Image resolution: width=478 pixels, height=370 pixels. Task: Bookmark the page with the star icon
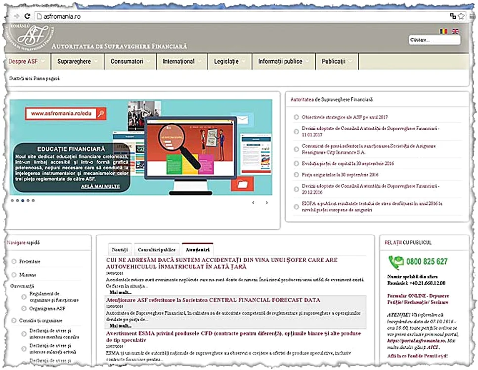point(461,16)
